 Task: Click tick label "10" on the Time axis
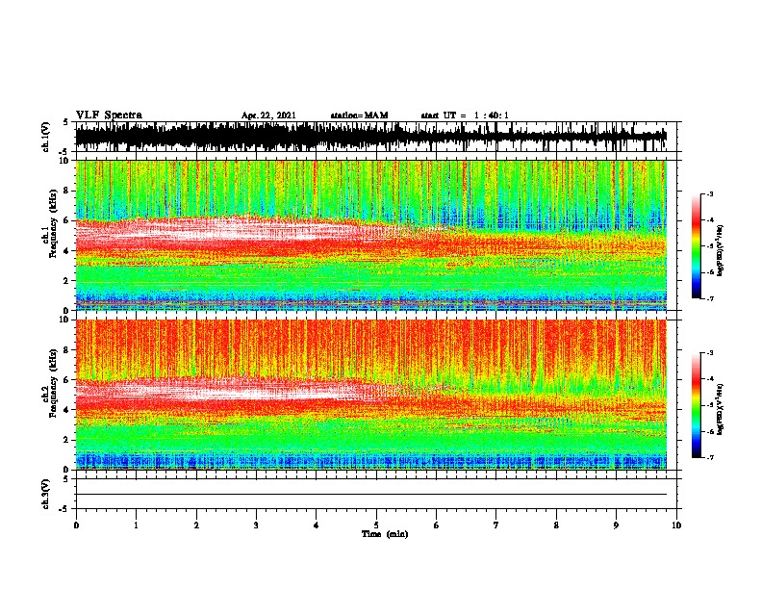click(676, 525)
